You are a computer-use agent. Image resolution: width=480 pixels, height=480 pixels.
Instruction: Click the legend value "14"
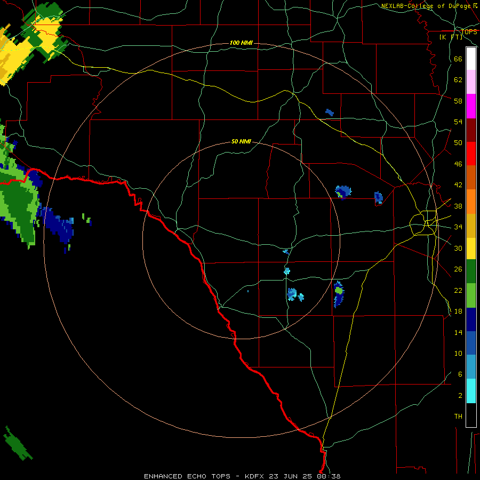point(458,332)
